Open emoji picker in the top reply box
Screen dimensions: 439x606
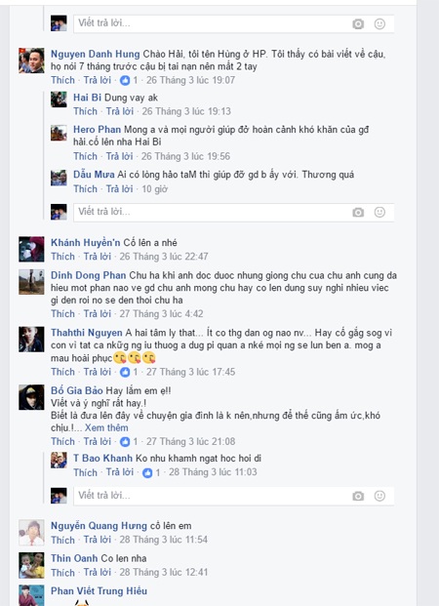pos(379,24)
